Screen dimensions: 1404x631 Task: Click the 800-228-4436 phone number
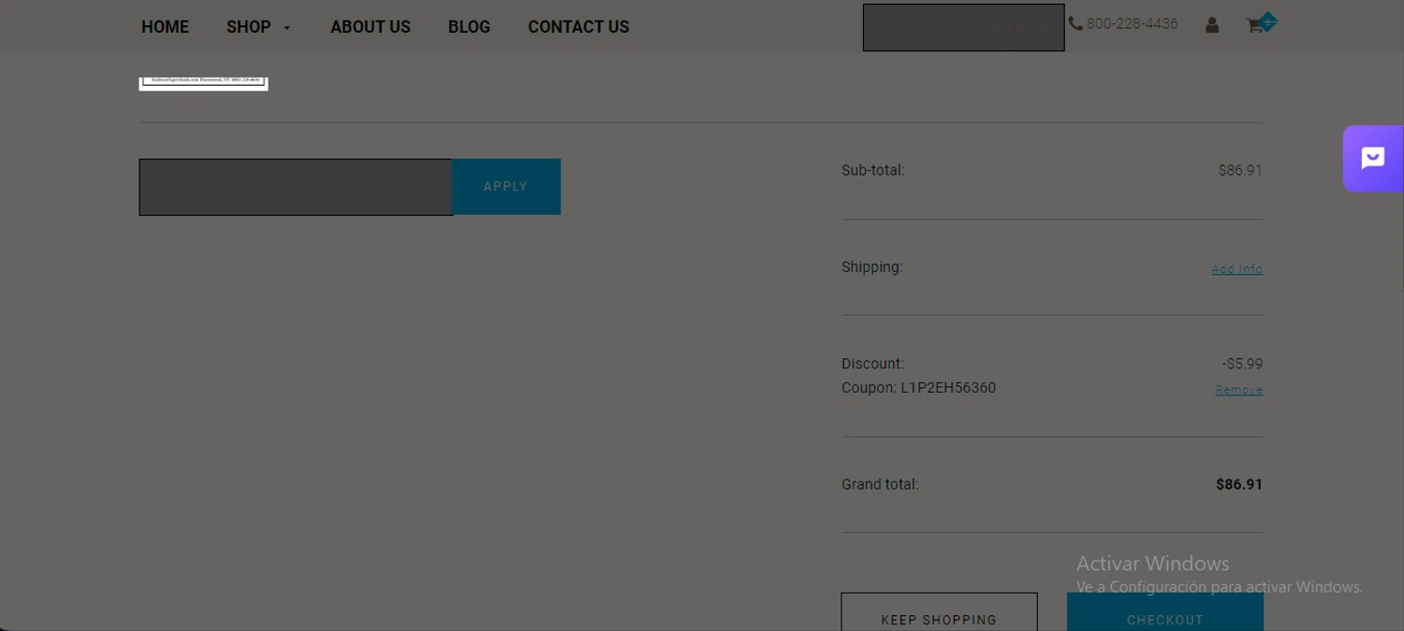pyautogui.click(x=1132, y=23)
